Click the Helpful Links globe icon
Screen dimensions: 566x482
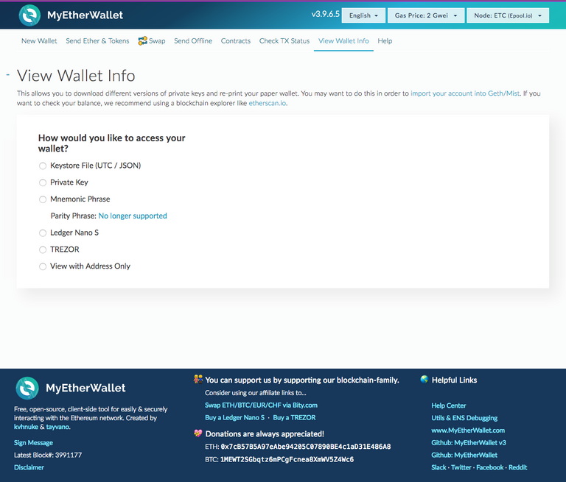click(424, 379)
